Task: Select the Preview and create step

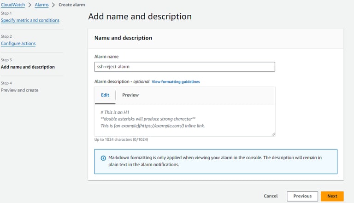Action: click(19, 90)
